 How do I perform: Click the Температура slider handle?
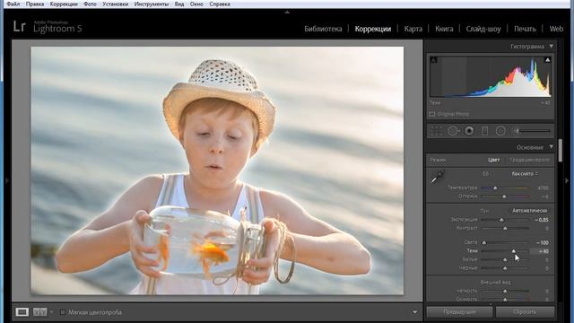pos(495,188)
